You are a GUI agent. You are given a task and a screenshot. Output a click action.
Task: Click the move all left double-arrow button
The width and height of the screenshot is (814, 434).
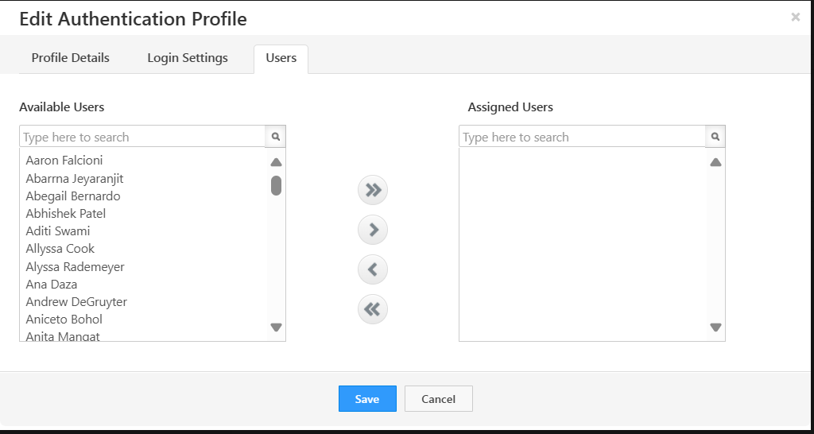[373, 308]
